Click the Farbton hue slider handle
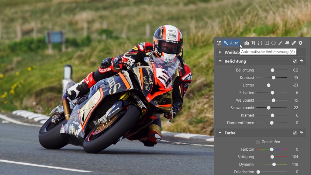Screen dimensions: 311x175 pos(272,149)
